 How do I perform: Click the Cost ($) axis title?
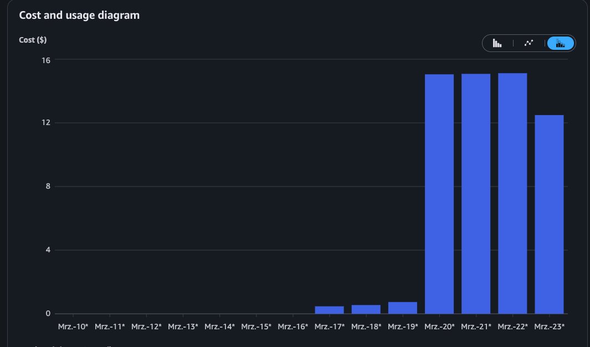33,40
